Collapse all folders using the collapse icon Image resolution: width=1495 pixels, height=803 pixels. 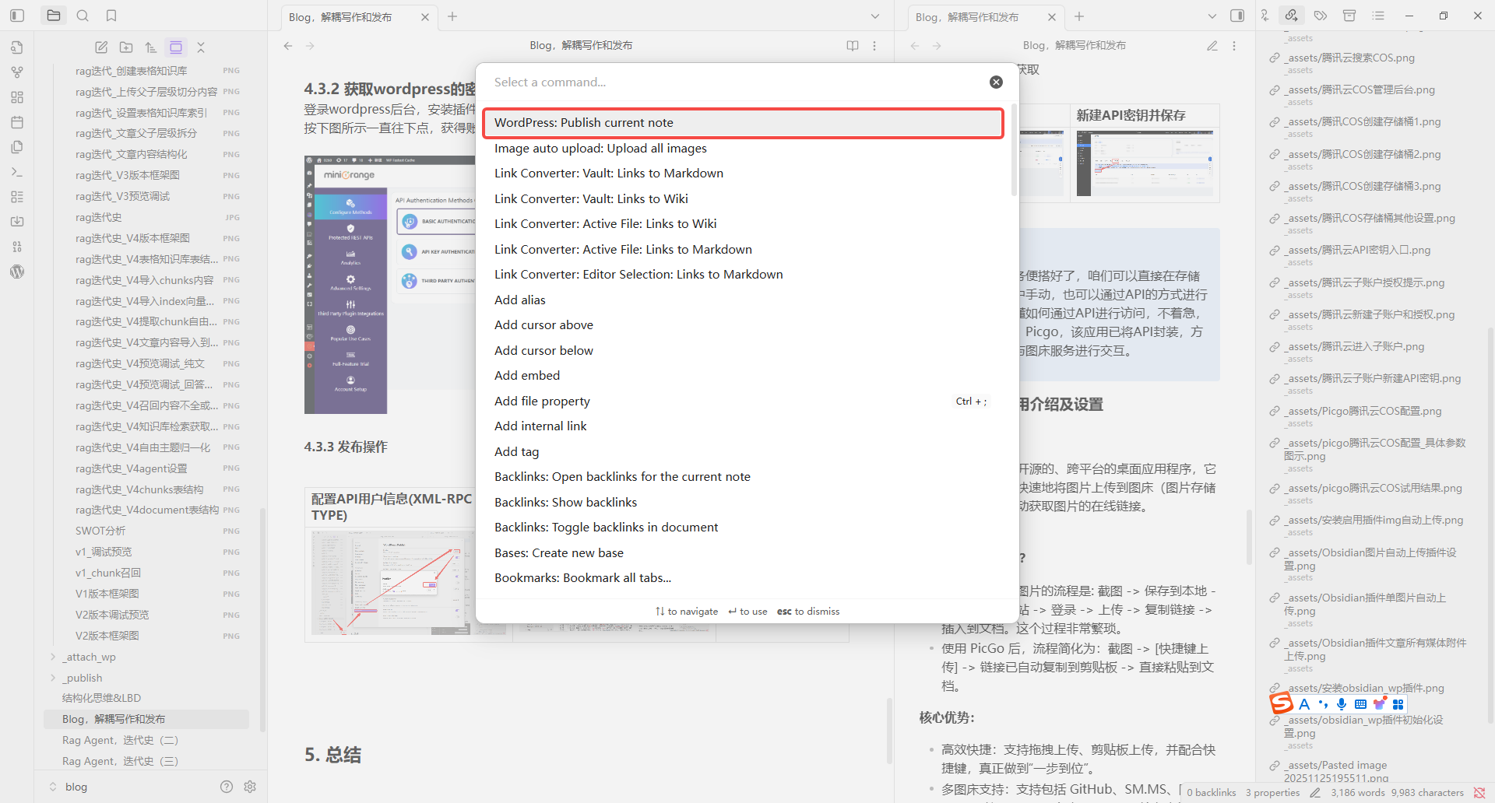pyautogui.click(x=201, y=47)
